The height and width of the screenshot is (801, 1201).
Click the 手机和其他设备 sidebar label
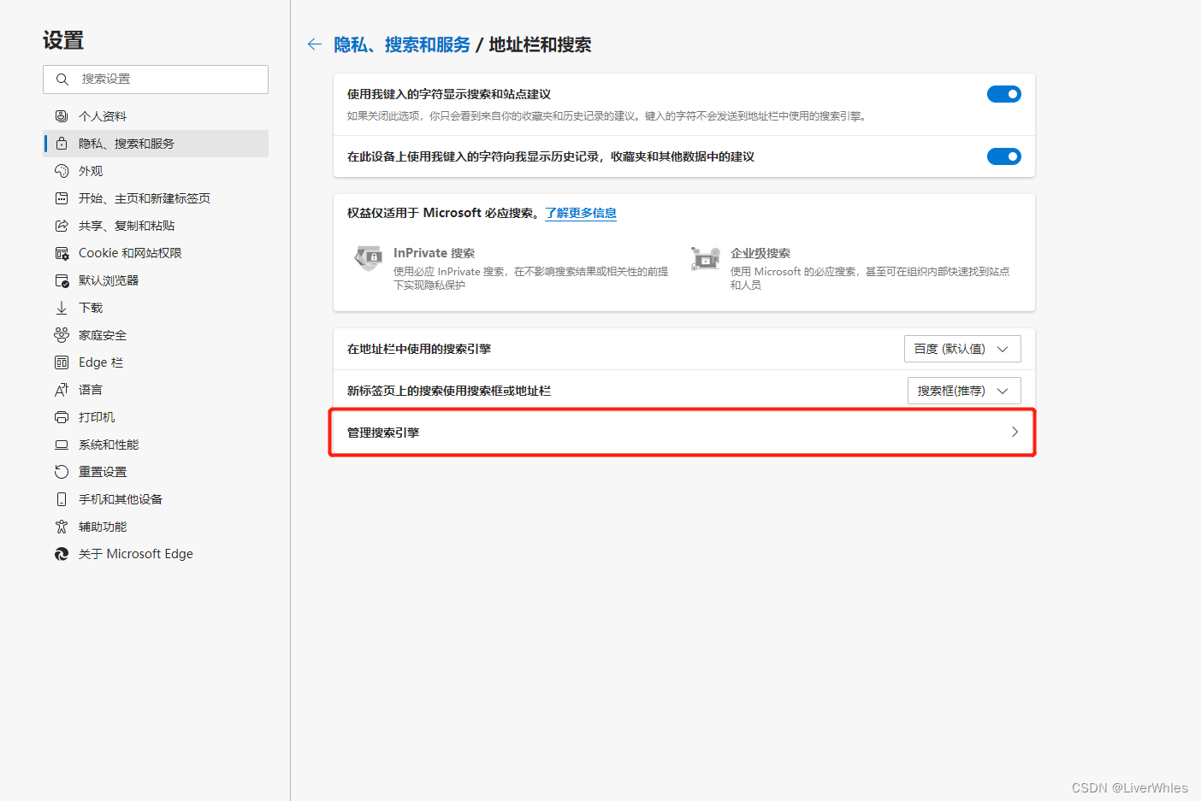pyautogui.click(x=121, y=499)
